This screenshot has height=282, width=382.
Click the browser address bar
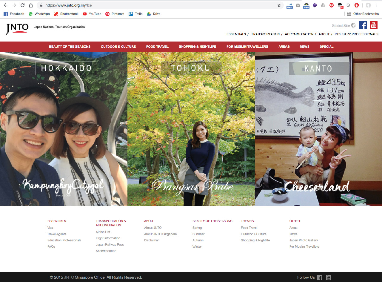coord(158,5)
